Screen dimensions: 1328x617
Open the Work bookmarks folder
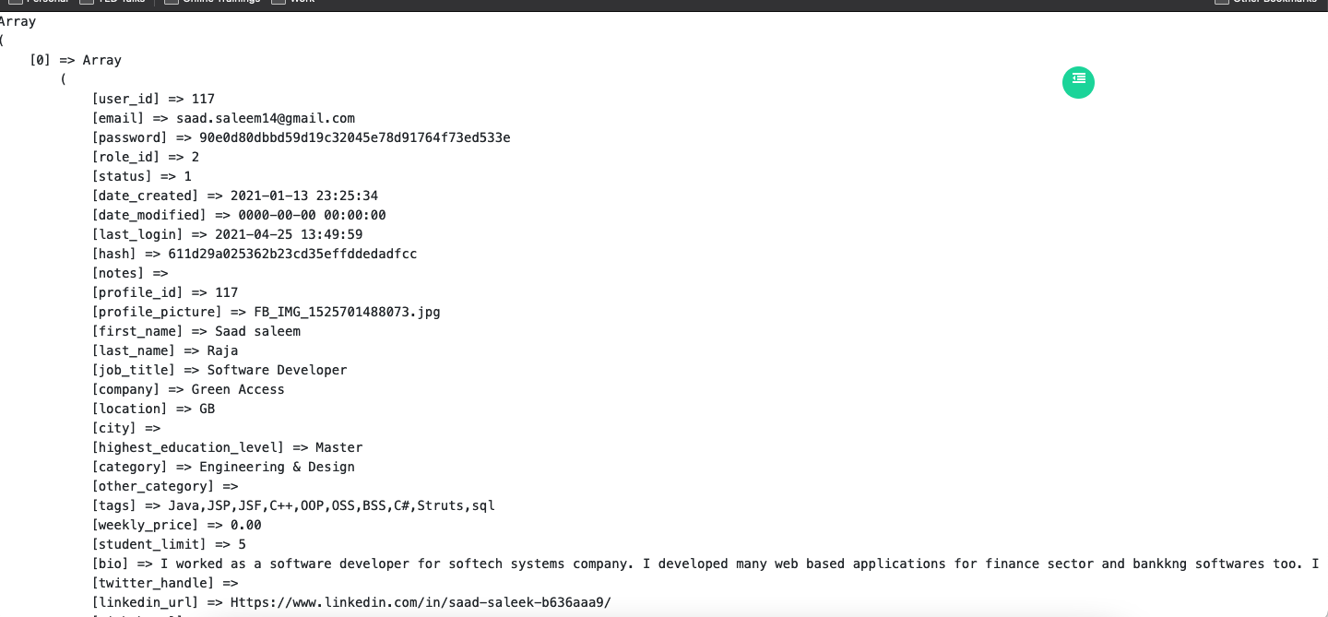293,2
